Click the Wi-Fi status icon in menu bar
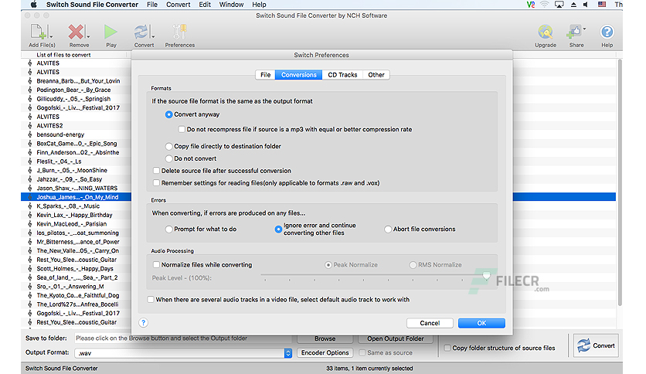Viewport: 646px width, 374px height. click(x=545, y=5)
